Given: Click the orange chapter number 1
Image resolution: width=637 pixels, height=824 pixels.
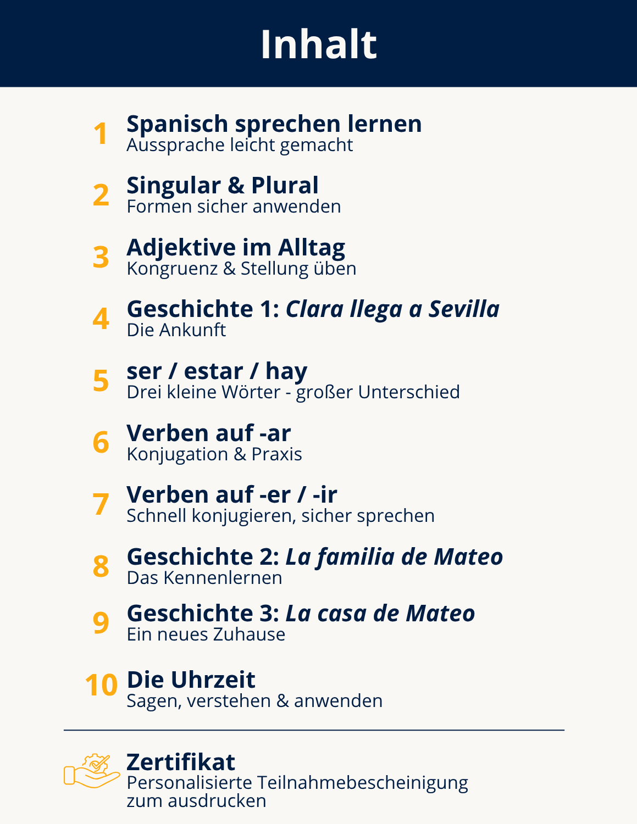Looking at the screenshot, I should coord(101,134).
